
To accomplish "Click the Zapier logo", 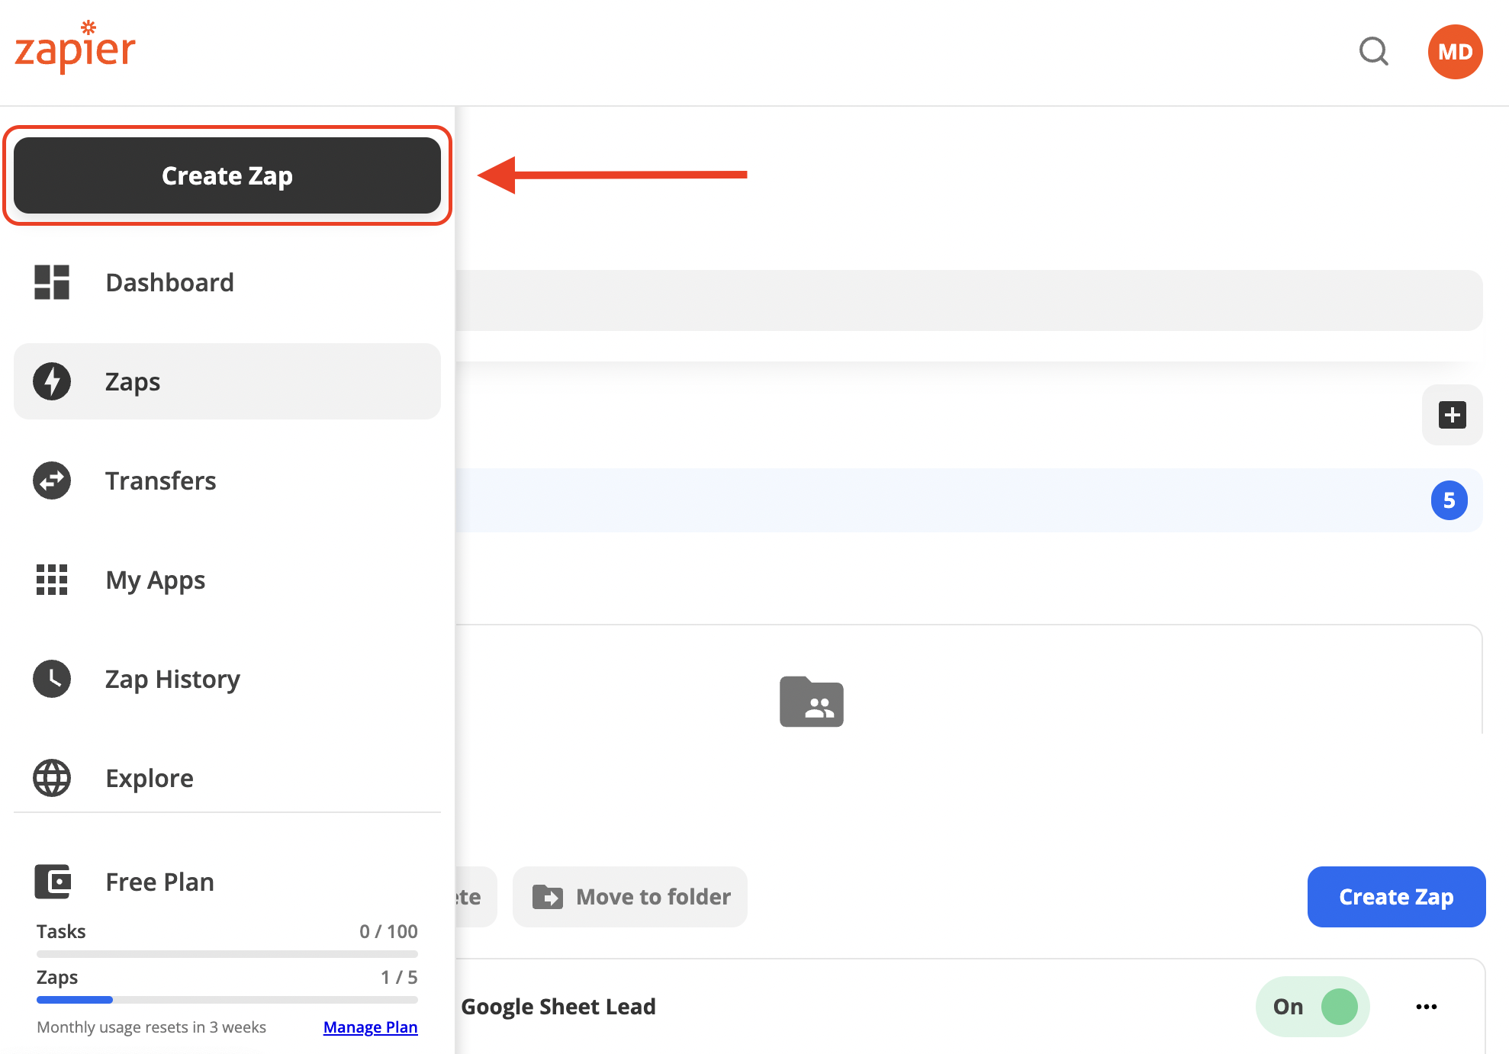I will [x=75, y=47].
